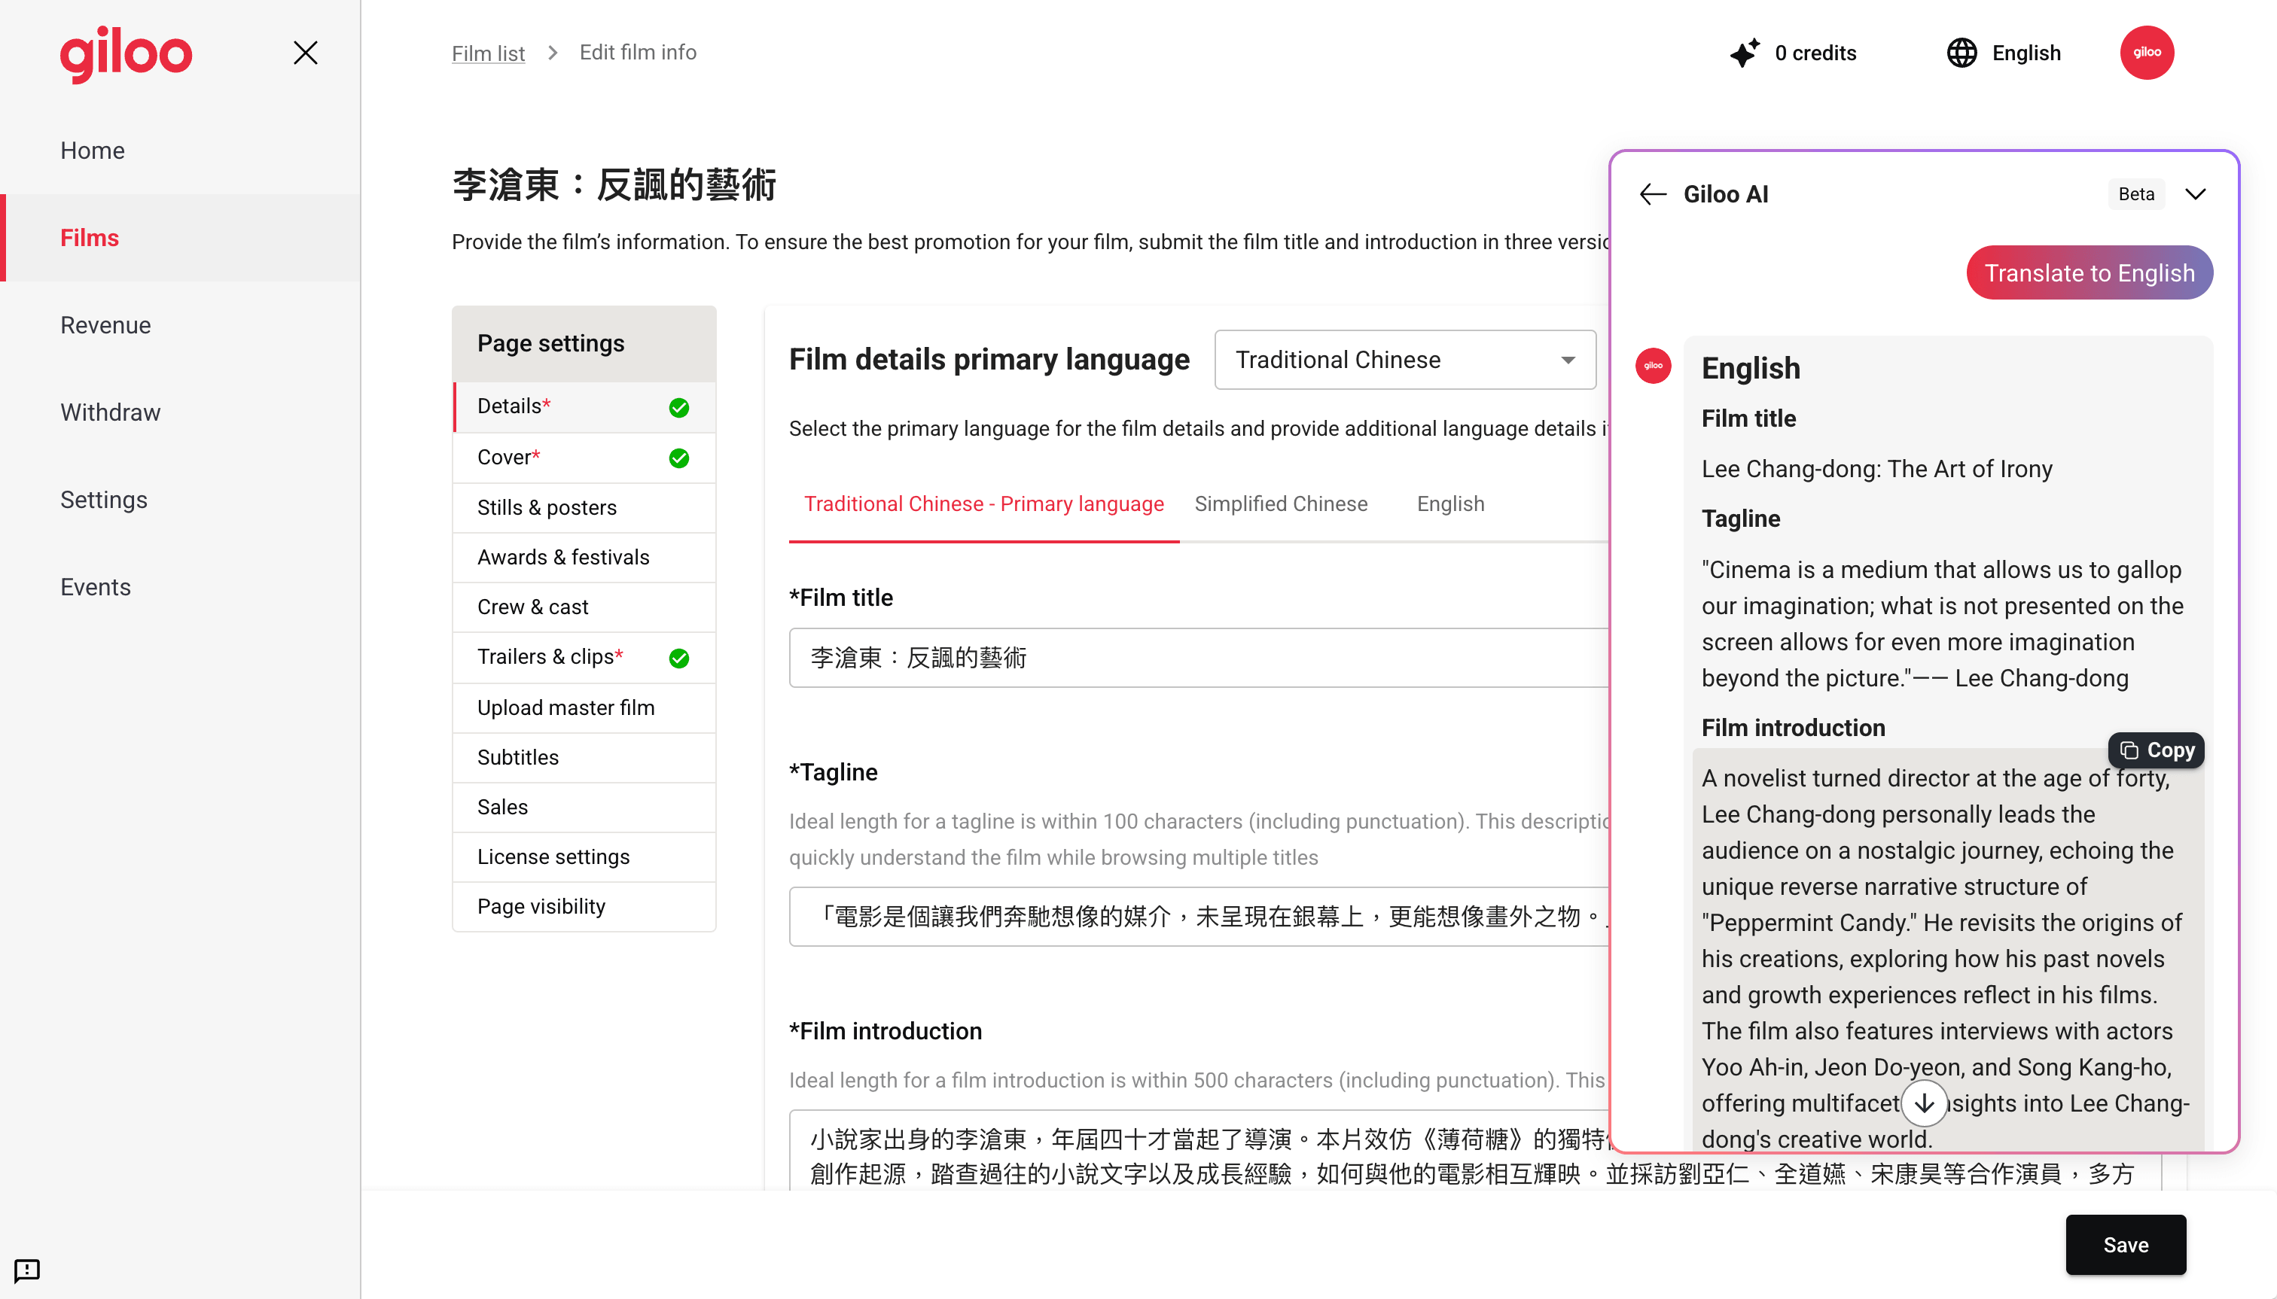Open the giloo profile avatar menu
Screen dimensions: 2277x1299
coord(2146,53)
